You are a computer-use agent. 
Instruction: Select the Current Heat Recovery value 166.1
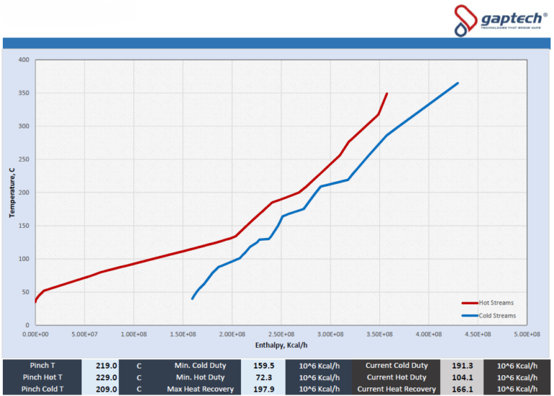[460, 389]
